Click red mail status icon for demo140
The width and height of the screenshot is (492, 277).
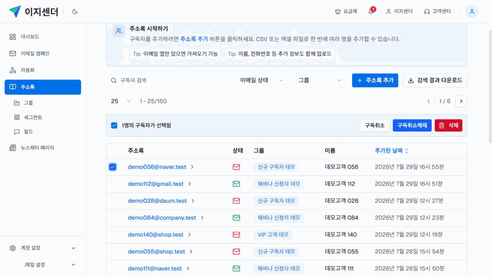click(236, 234)
